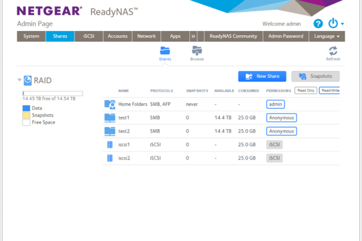Expand more tabs with the double-arrow button
362x241 pixels.
193,36
